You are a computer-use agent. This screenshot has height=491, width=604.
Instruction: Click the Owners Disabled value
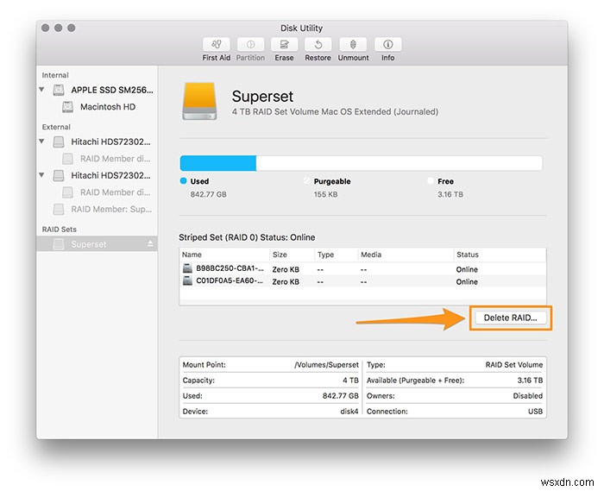[x=528, y=396]
